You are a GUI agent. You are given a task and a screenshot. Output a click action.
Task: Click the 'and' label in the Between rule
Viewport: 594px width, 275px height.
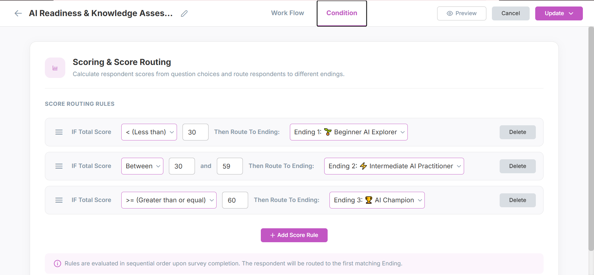[206, 166]
